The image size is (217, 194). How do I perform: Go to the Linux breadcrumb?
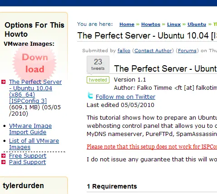[174, 24]
